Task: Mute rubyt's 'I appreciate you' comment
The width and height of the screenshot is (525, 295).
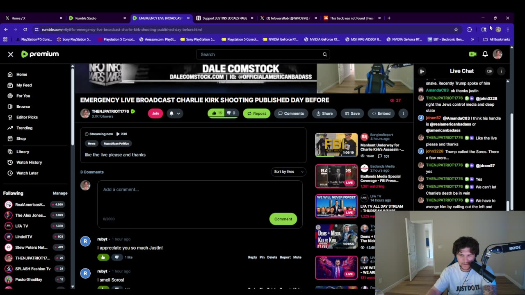Action: [297, 257]
